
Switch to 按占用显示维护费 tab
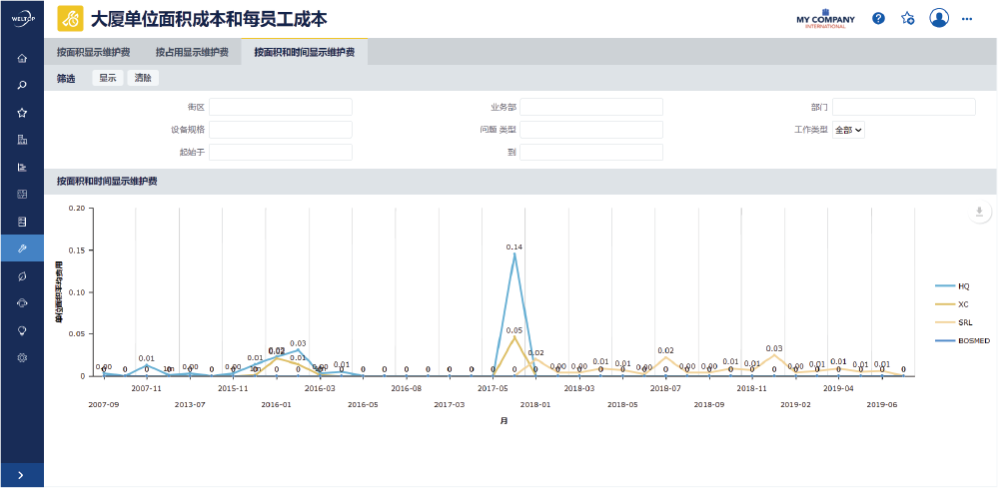[192, 52]
